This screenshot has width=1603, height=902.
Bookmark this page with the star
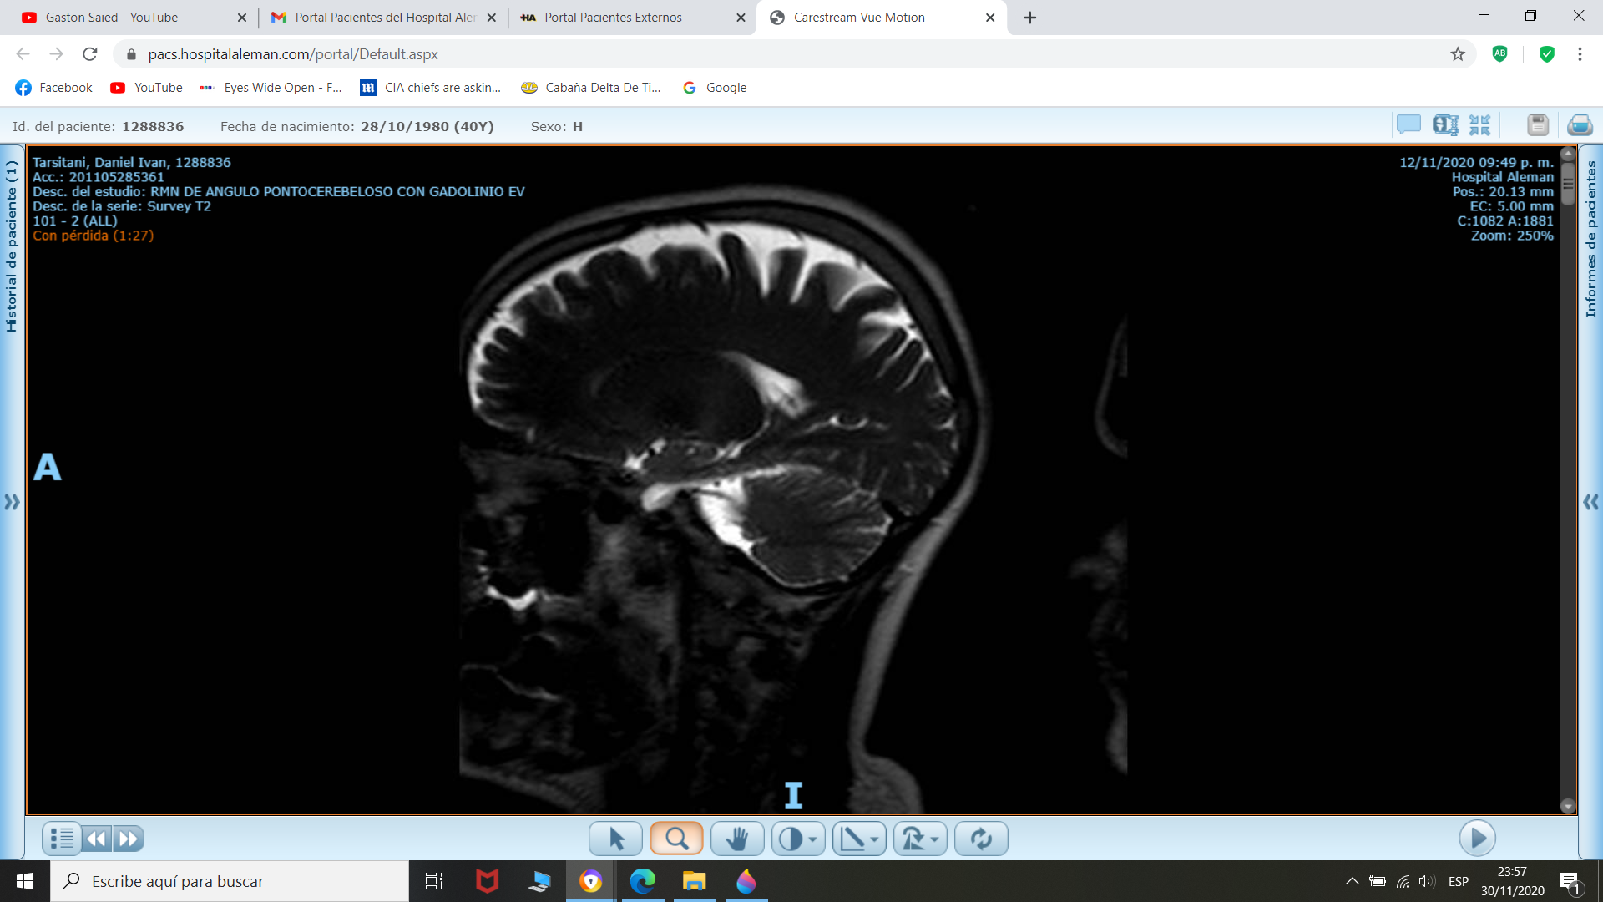(x=1458, y=54)
